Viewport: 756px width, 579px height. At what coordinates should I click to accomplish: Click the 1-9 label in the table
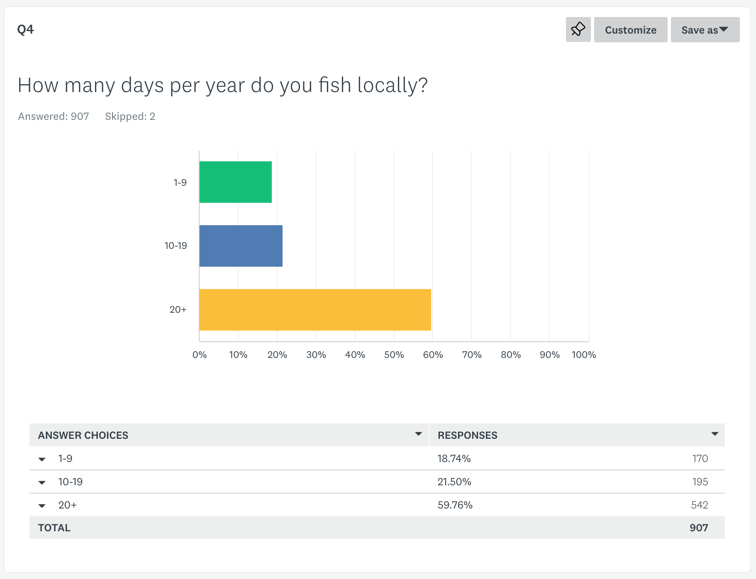point(65,458)
